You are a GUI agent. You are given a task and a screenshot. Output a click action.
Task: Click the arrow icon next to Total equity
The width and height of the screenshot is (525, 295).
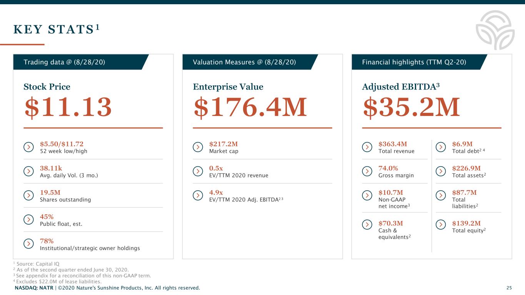coord(441,224)
